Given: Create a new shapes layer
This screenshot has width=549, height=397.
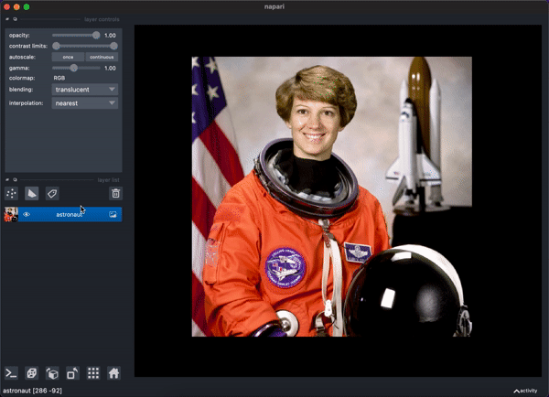Looking at the screenshot, I should click(x=32, y=193).
